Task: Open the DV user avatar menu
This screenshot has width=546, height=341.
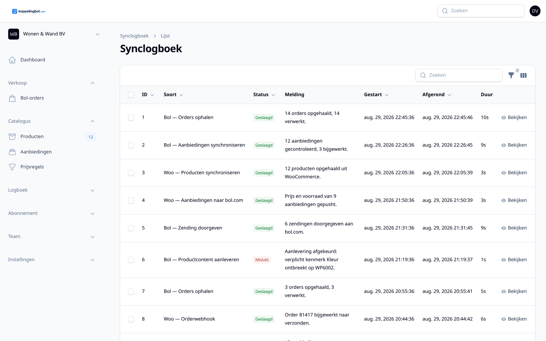Action: coord(535,11)
